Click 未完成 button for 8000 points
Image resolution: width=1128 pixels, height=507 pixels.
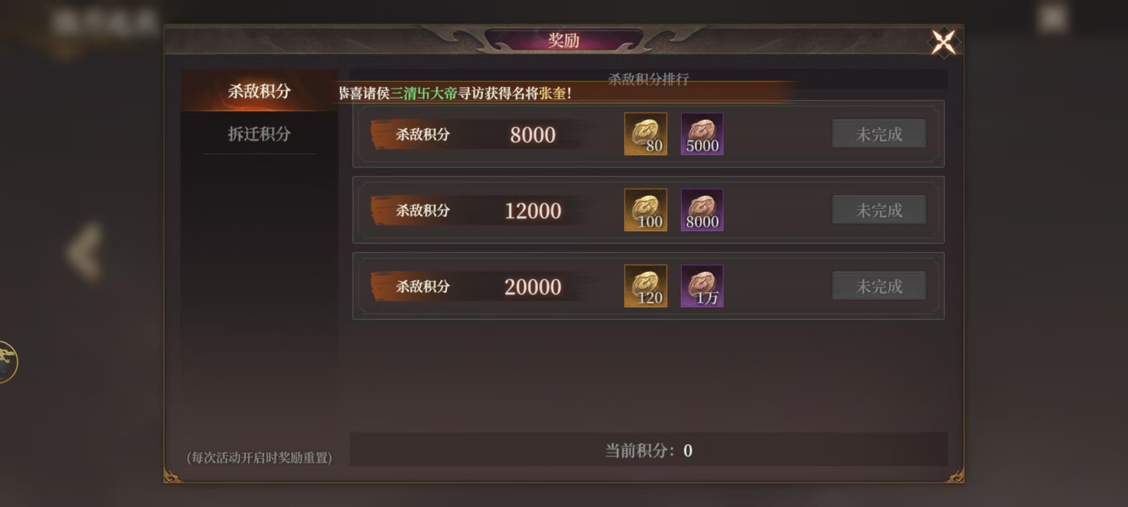click(x=879, y=134)
